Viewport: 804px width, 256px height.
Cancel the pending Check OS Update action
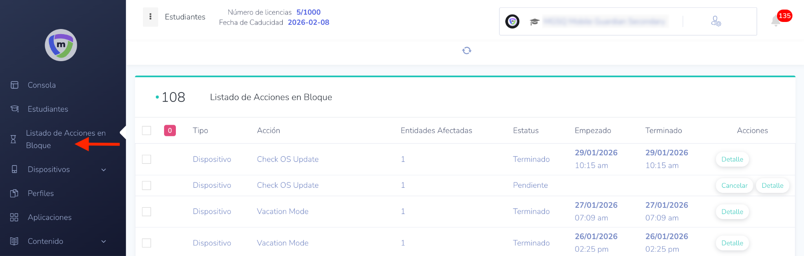tap(734, 185)
